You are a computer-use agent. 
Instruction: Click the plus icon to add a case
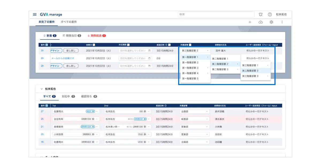250,22
